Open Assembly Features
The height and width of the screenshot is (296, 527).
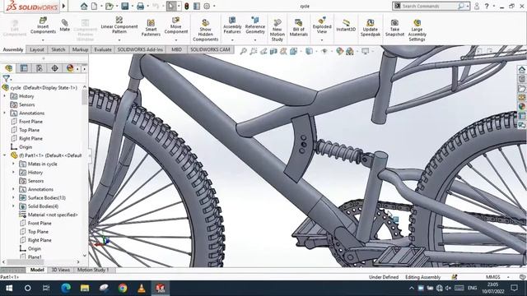coord(232,25)
